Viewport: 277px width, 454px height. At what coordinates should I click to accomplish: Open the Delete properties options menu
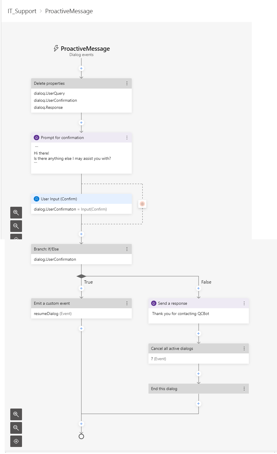click(x=127, y=83)
